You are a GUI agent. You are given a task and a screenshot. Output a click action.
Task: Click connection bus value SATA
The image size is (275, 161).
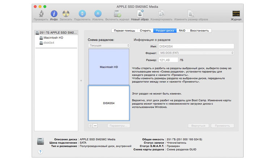pos(83,143)
